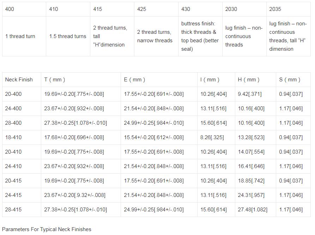315x235 pixels.
Task: Select the cell reading "27.48[1.082]"
Action: [x=253, y=210]
